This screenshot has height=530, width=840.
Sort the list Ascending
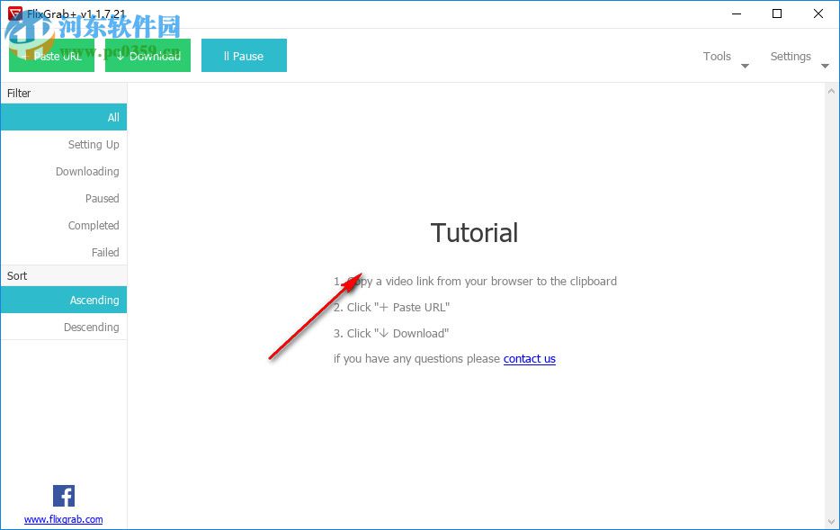[64, 300]
